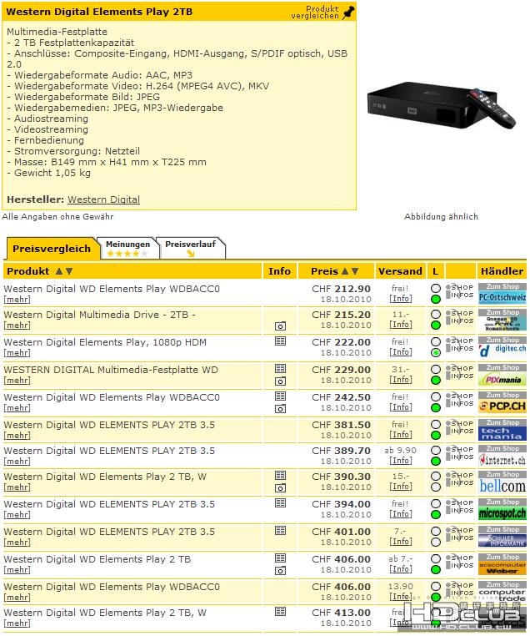Viewport: 530px width, 636px height.
Task: Click the Produkt vergleichen pin icon
Action: [348, 13]
